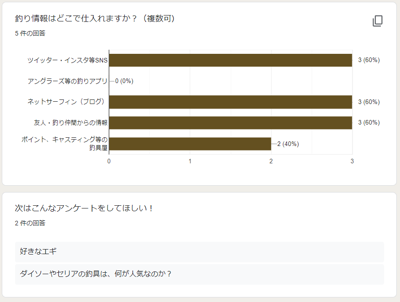Screen dimensions: 400x302
Task: Click the 5 件の回答 count text
Action: (30, 33)
